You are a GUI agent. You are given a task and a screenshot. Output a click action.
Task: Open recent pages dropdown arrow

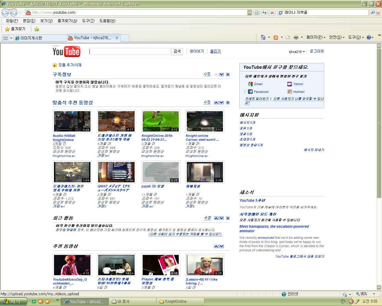pyautogui.click(x=20, y=13)
